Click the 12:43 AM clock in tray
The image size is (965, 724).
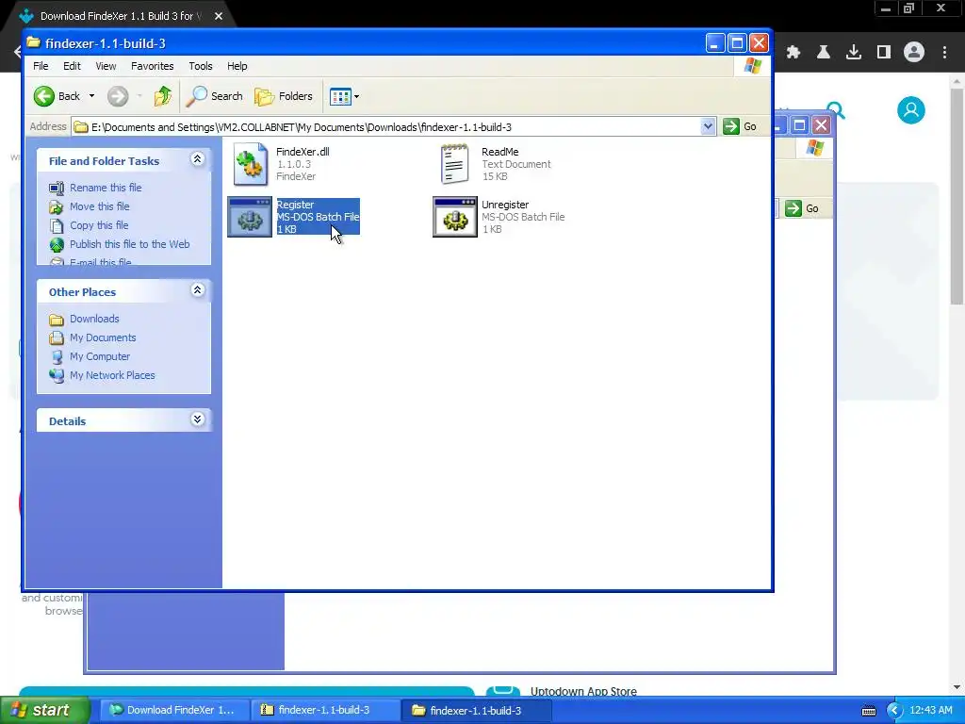(x=930, y=710)
